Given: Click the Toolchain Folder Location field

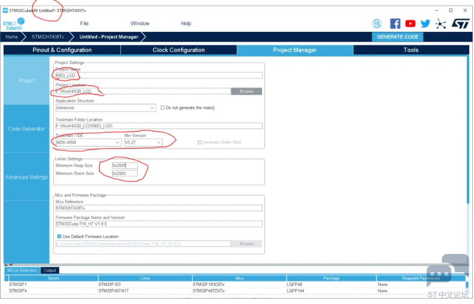Looking at the screenshot, I should [x=159, y=126].
